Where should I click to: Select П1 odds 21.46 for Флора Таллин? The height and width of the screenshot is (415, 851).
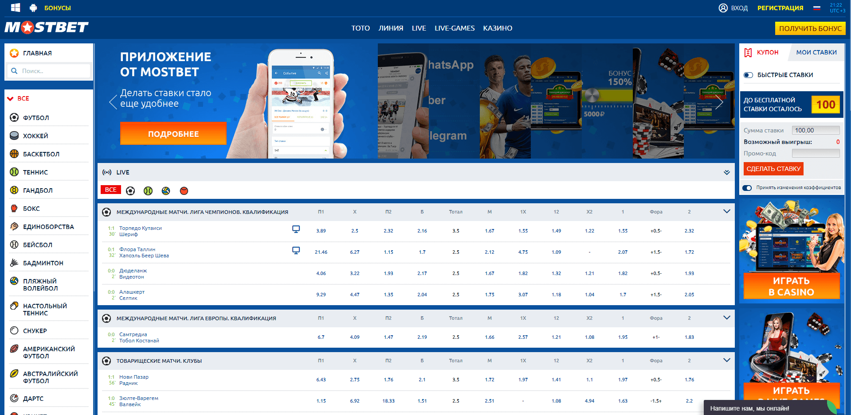pos(321,252)
